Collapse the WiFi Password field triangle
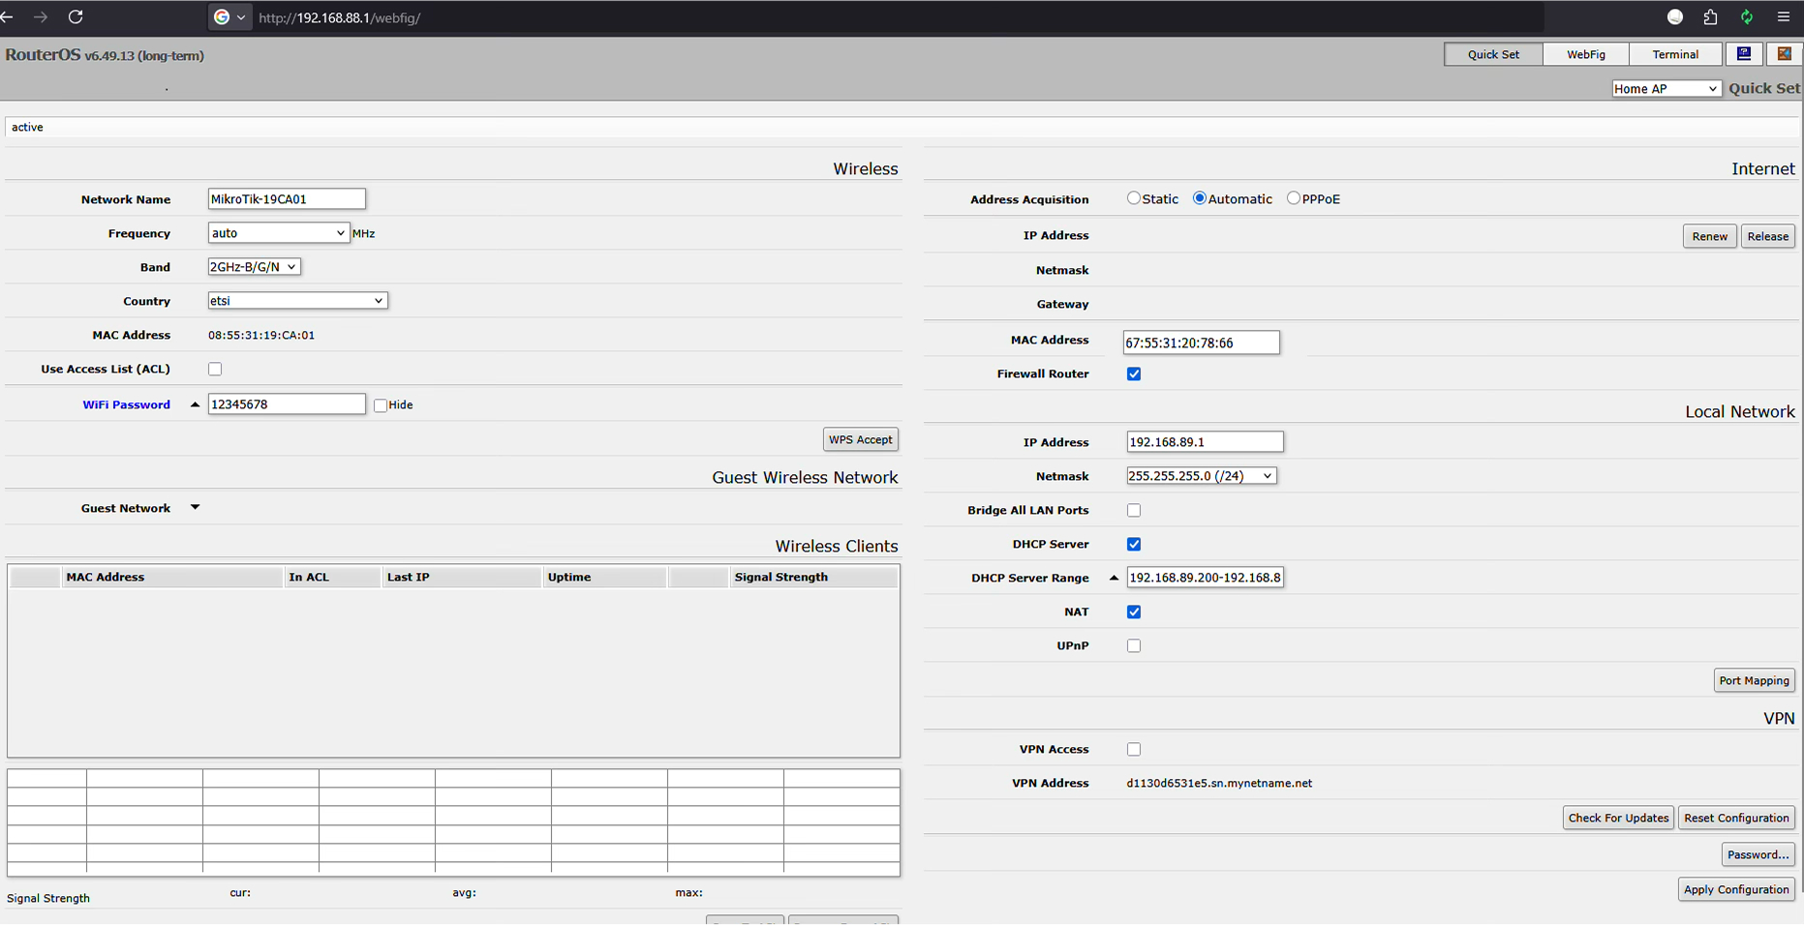Image resolution: width=1804 pixels, height=925 pixels. pos(195,404)
